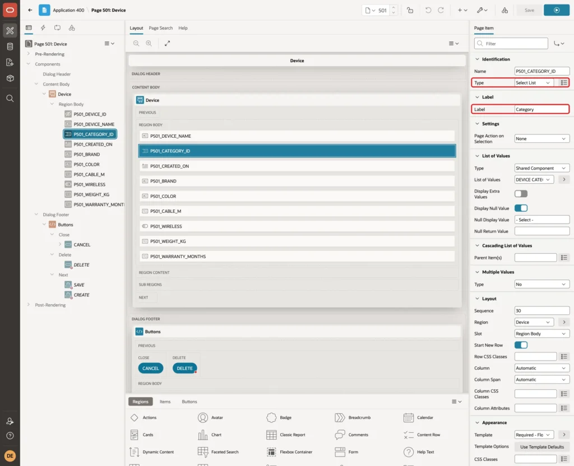Switch to Page Shared Components icon

[x=72, y=27]
